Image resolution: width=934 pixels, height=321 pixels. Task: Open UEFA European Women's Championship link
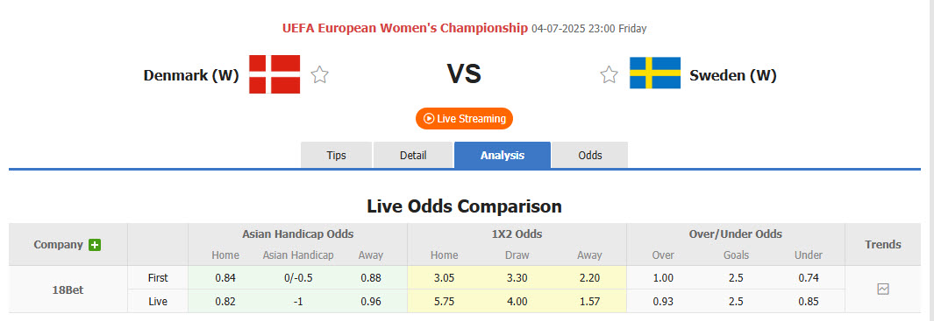pos(405,28)
